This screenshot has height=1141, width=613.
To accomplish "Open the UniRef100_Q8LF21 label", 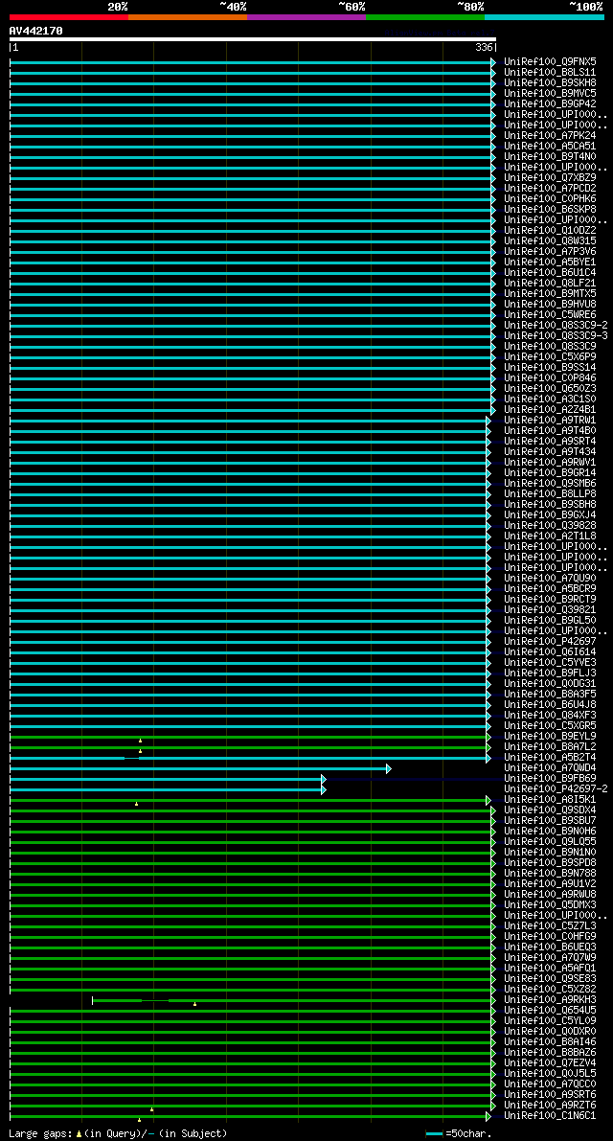I will pyautogui.click(x=550, y=283).
